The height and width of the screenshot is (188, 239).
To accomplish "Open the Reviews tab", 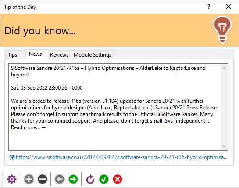I will point(59,54).
